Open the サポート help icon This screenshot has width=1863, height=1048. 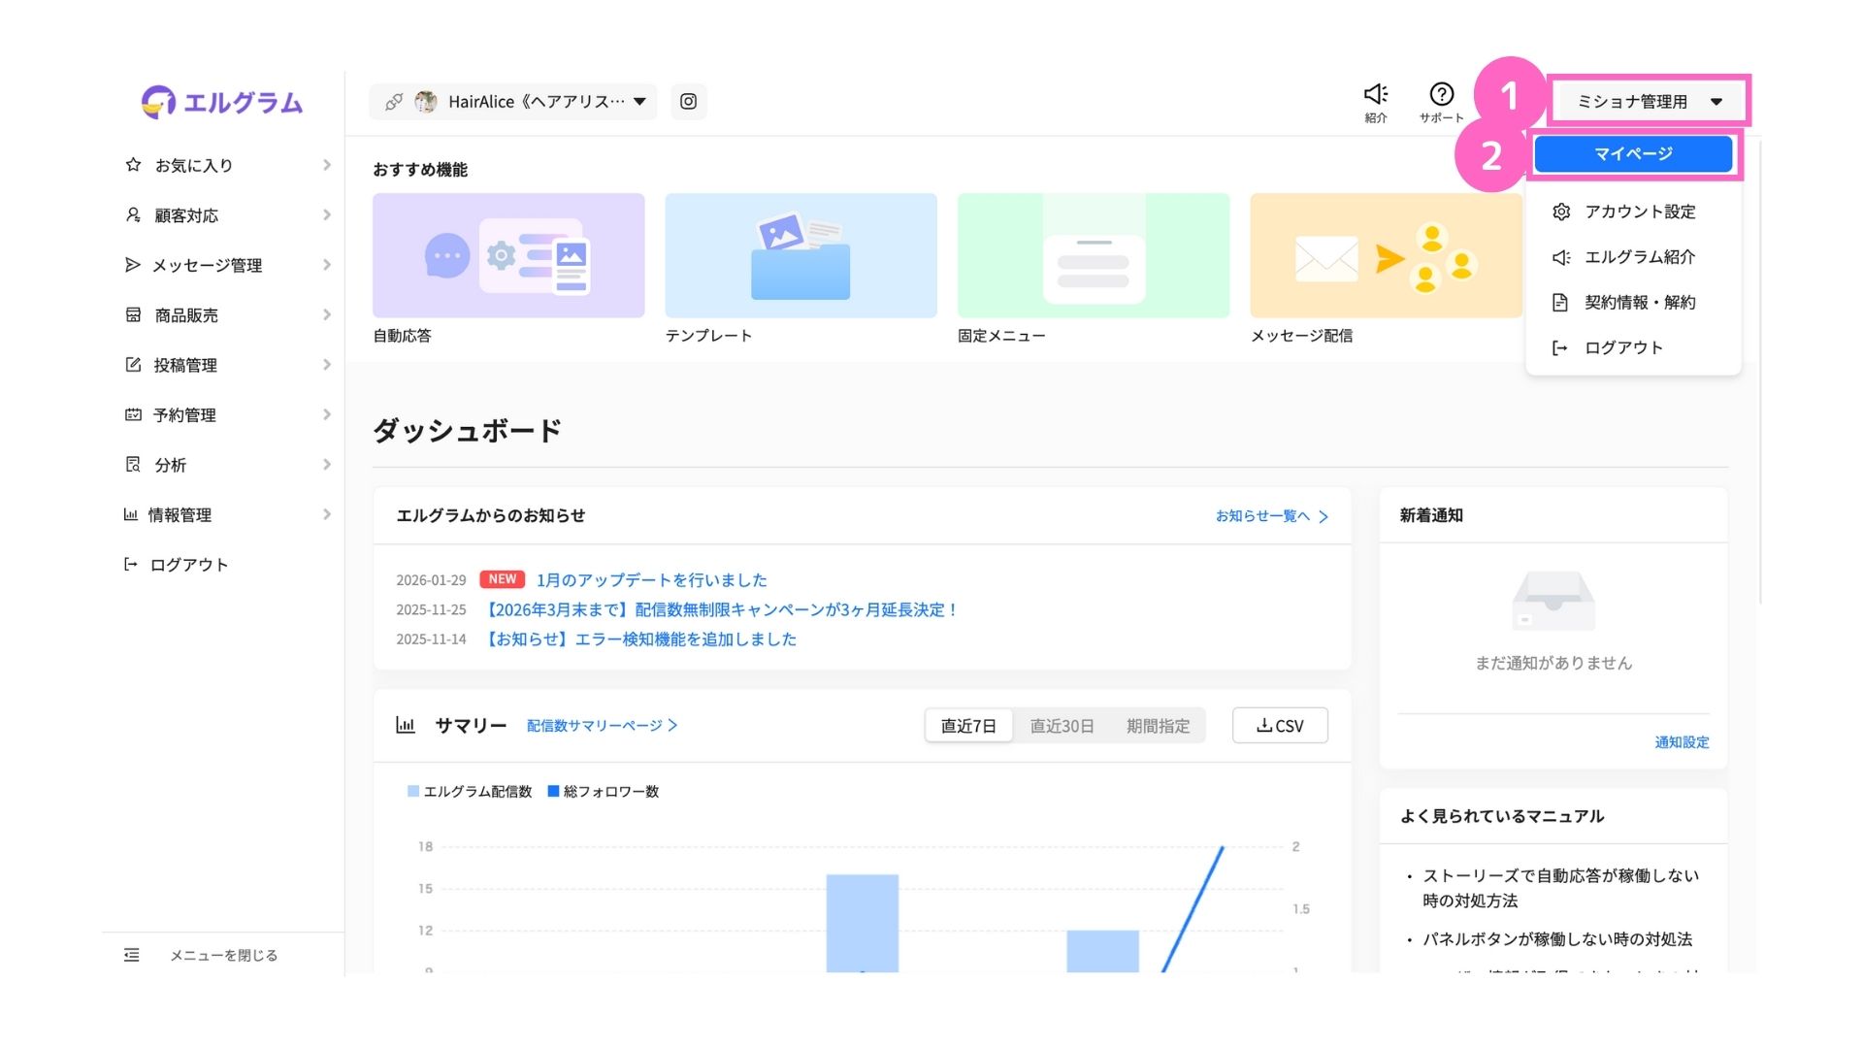coord(1441,95)
